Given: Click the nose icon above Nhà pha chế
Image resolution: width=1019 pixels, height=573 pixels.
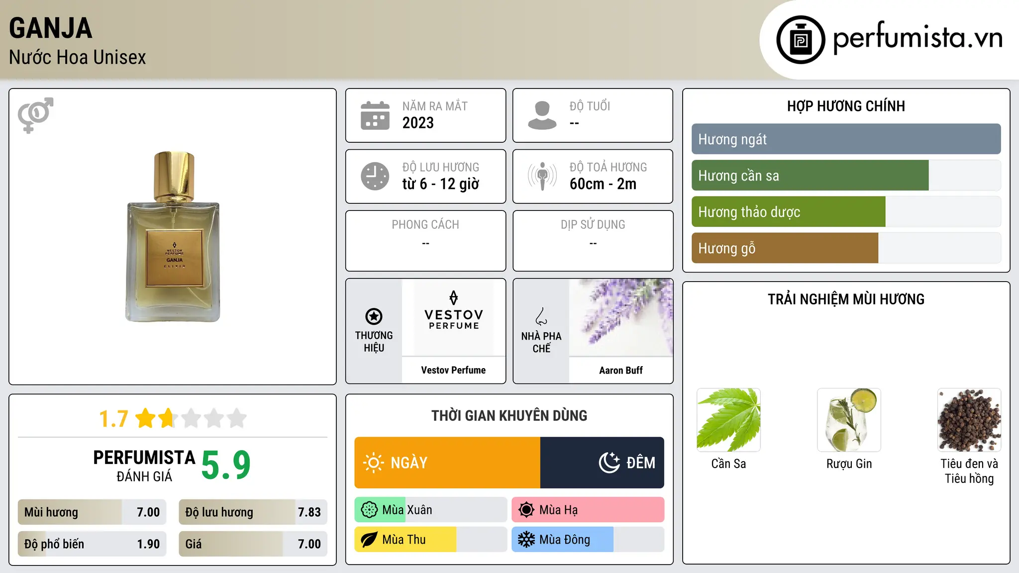Looking at the screenshot, I should coord(541,316).
